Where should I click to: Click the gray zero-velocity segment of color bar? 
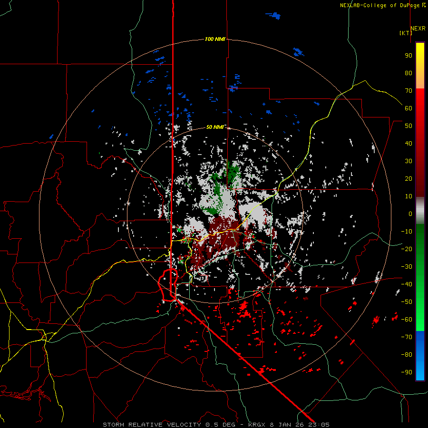420,210
